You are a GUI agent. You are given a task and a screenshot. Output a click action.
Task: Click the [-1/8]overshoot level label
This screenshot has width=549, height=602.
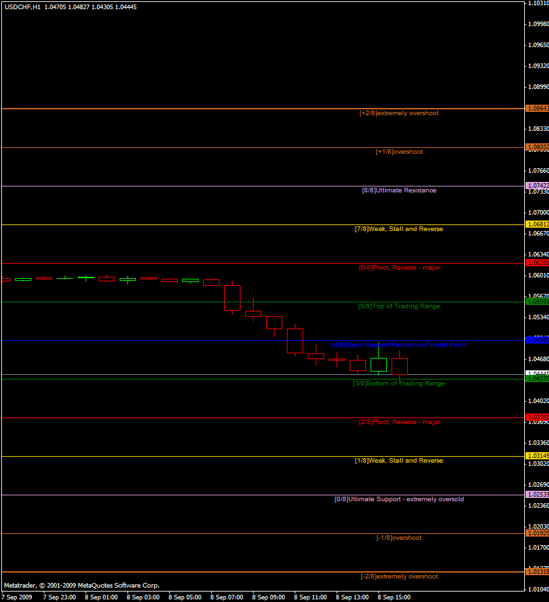pyautogui.click(x=399, y=538)
